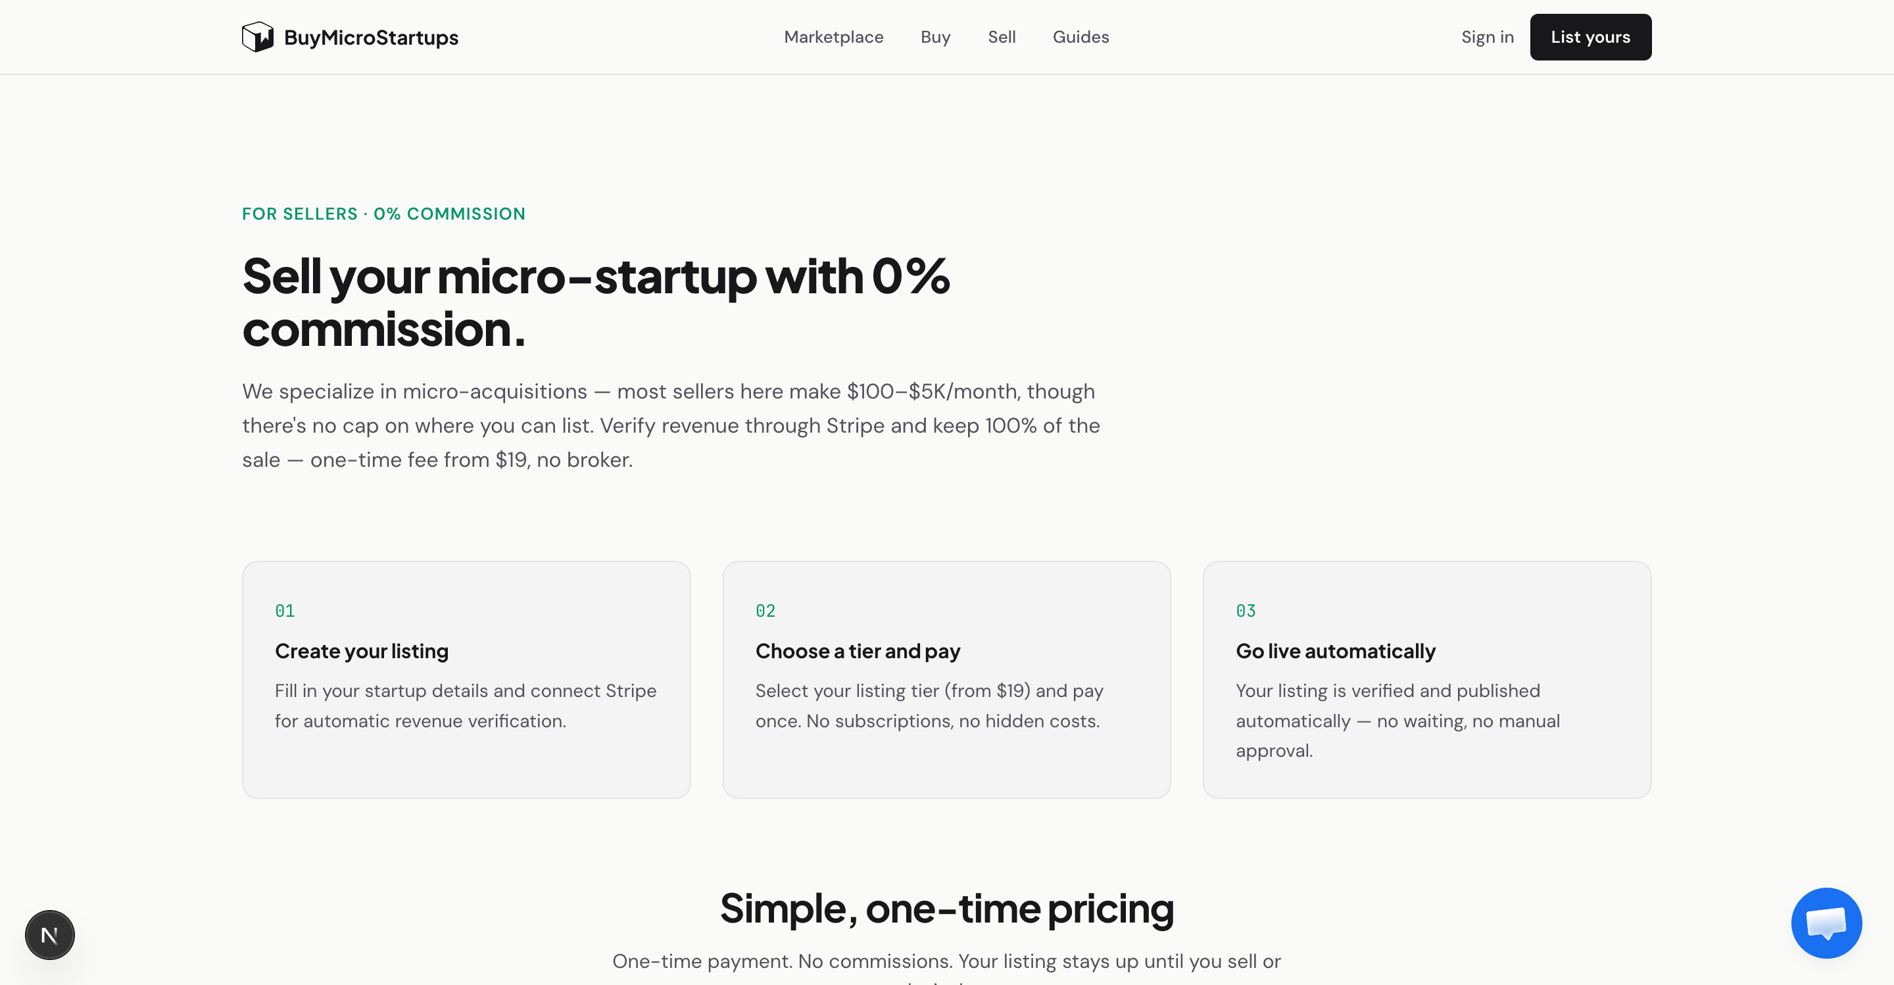This screenshot has height=985, width=1894.
Task: Open the blue chat widget bubble
Action: (x=1826, y=923)
